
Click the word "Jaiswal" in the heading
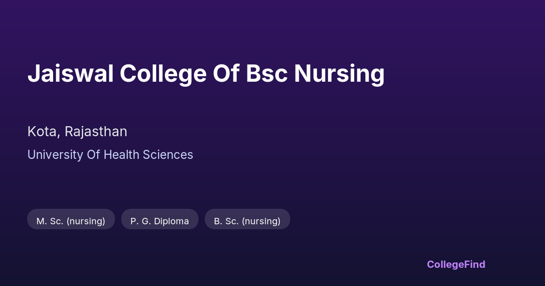[70, 74]
